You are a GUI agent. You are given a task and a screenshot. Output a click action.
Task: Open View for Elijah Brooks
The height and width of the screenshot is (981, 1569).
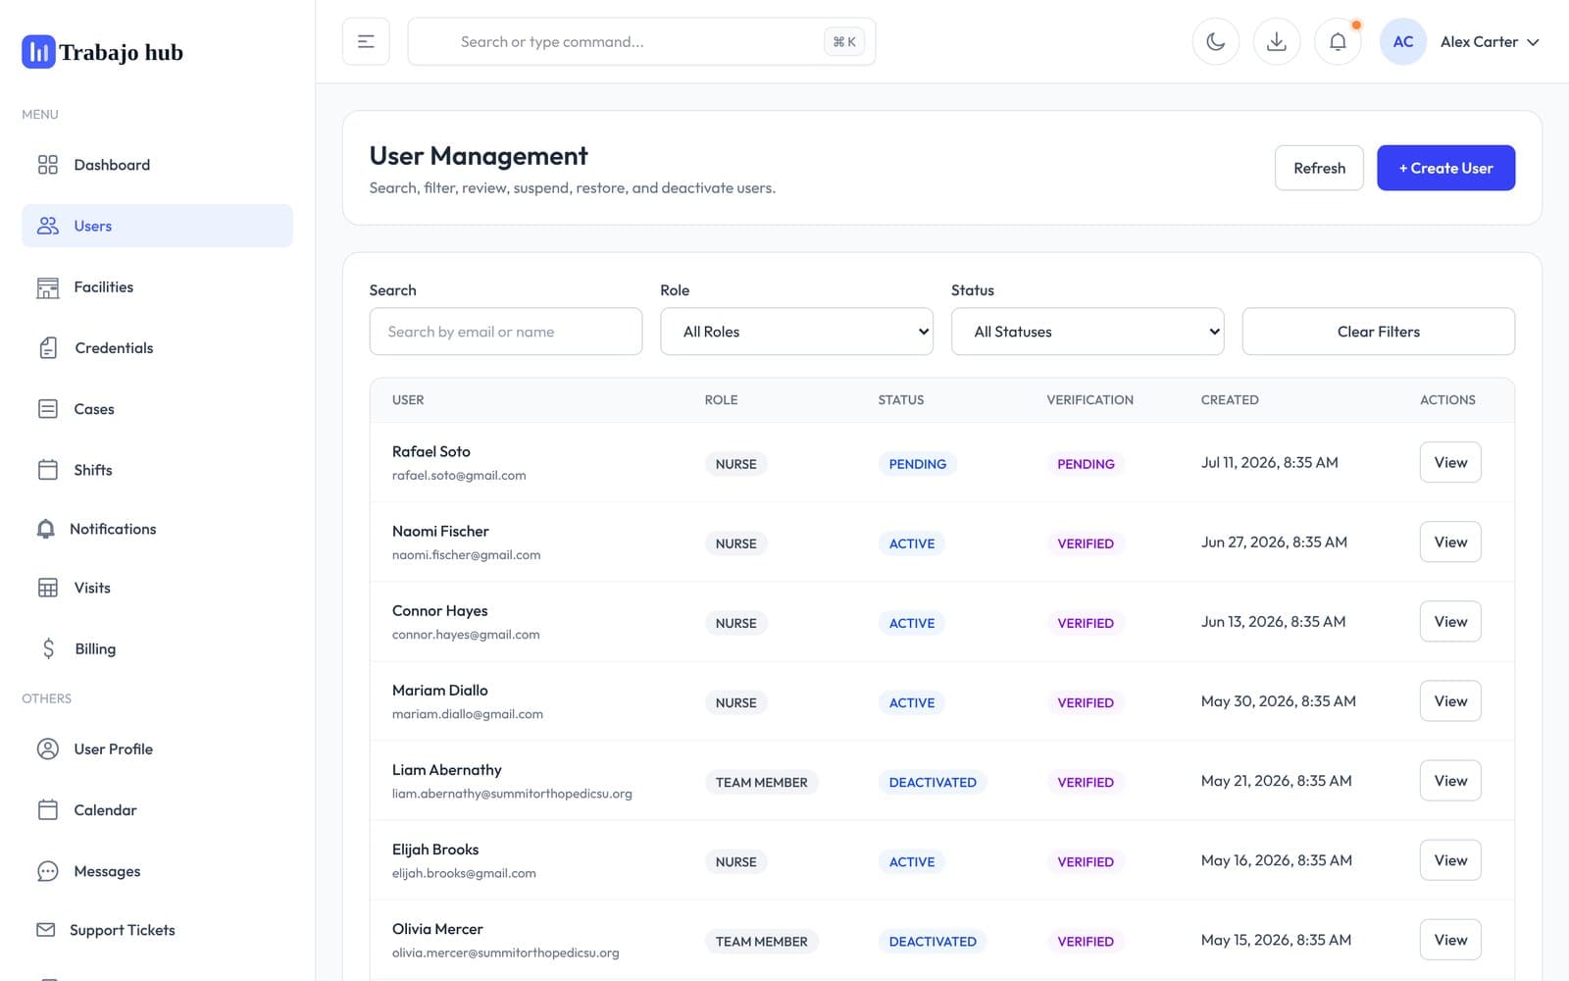1450,859
